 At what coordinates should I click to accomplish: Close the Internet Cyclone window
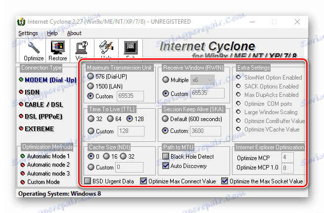(297, 22)
